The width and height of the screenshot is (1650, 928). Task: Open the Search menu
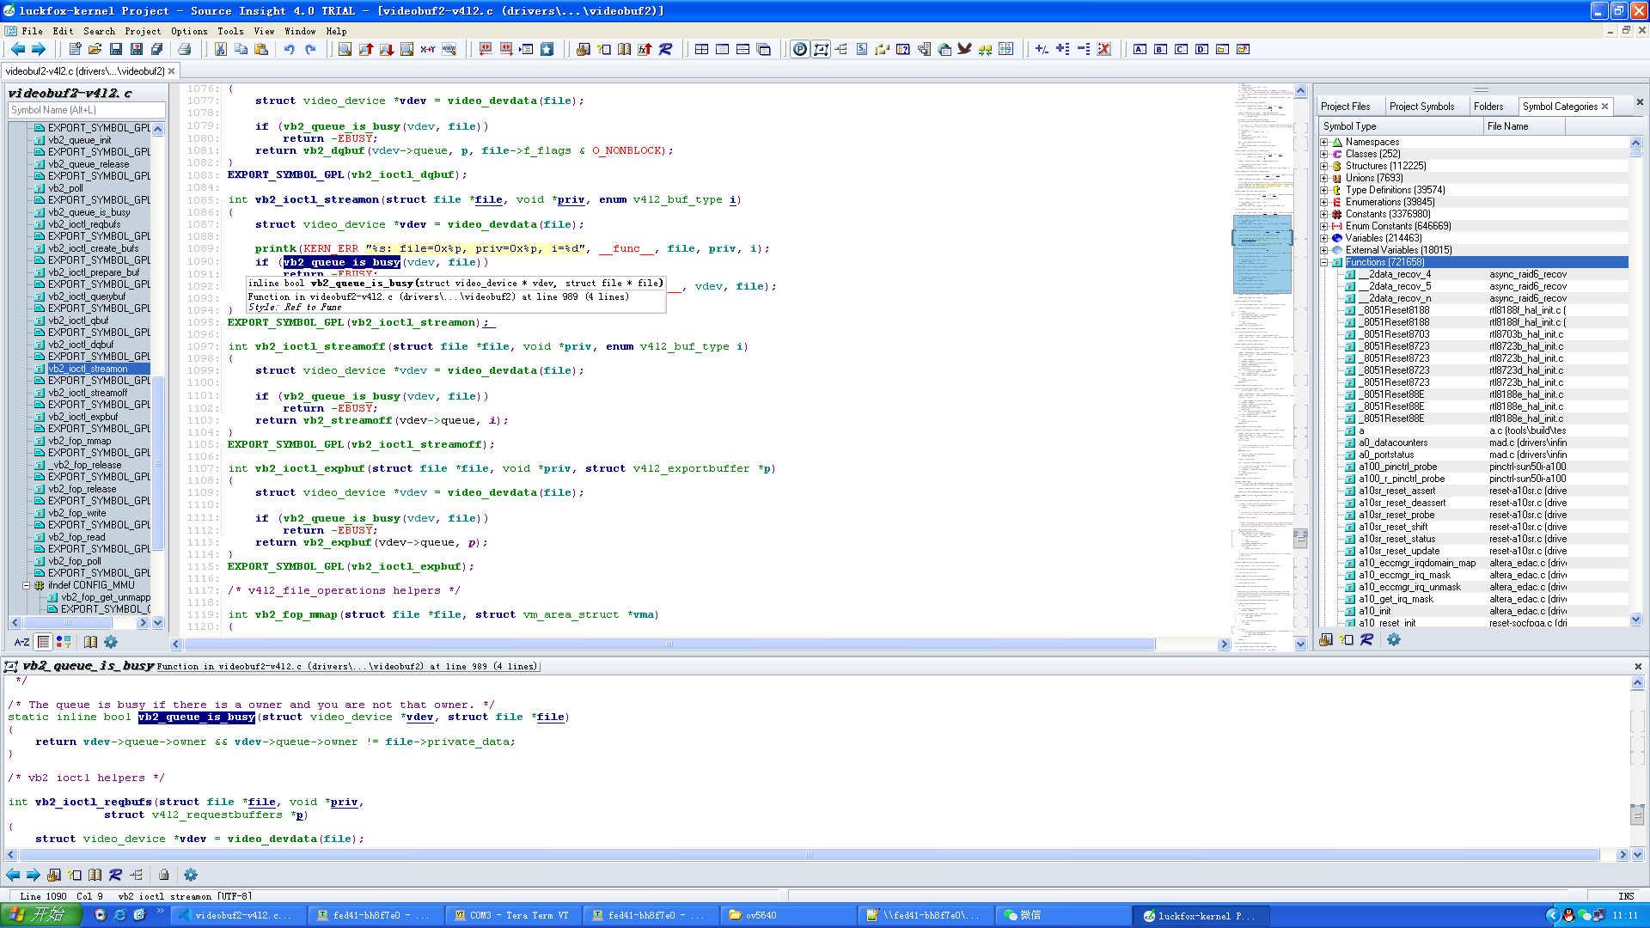99,31
